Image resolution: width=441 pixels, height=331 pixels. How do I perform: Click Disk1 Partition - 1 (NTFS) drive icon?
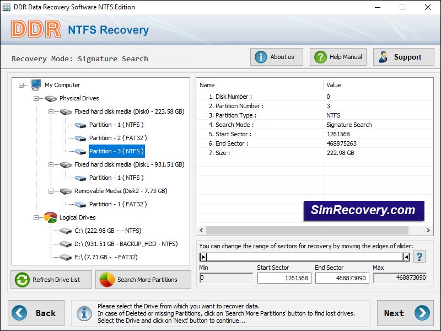pyautogui.click(x=80, y=178)
